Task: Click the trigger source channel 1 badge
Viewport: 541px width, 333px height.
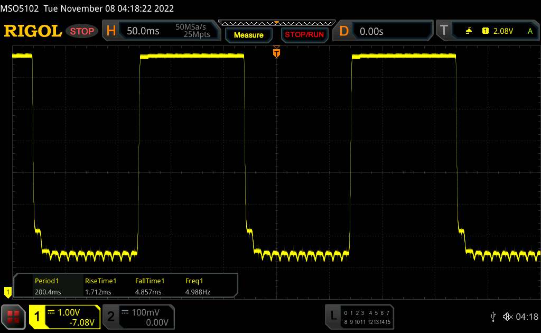Action: tap(486, 31)
